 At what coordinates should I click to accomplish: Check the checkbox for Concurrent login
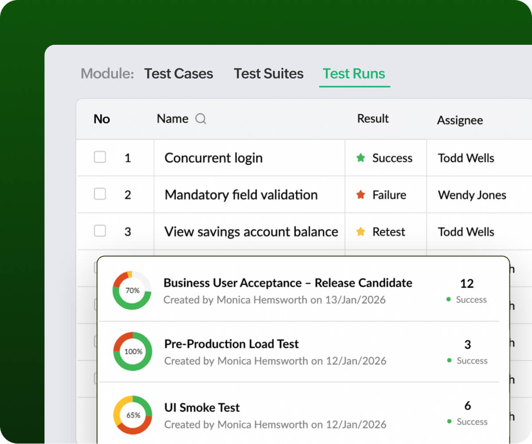(100, 157)
